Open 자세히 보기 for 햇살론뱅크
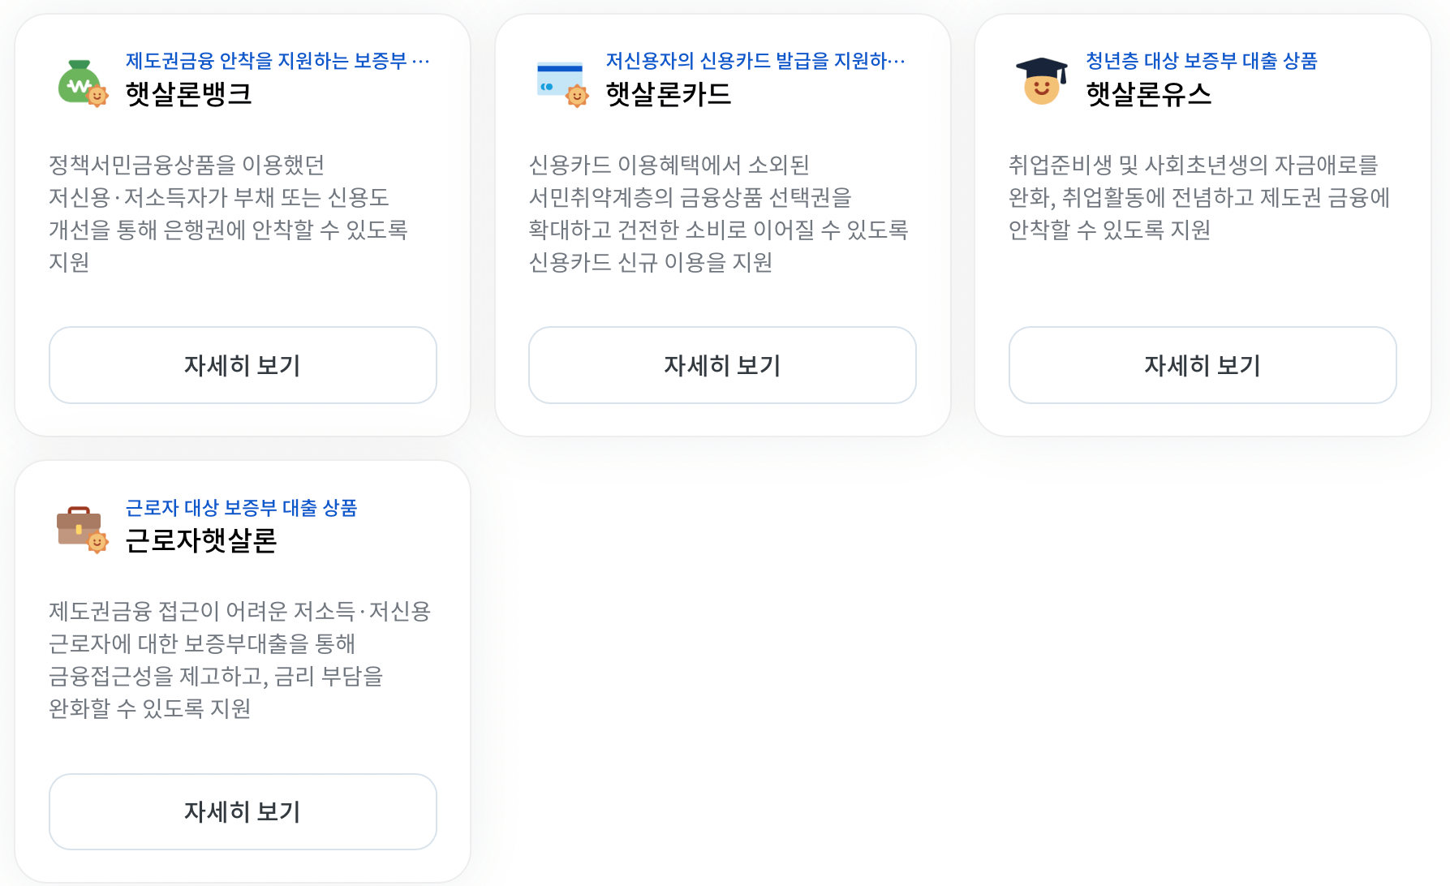 pos(242,365)
